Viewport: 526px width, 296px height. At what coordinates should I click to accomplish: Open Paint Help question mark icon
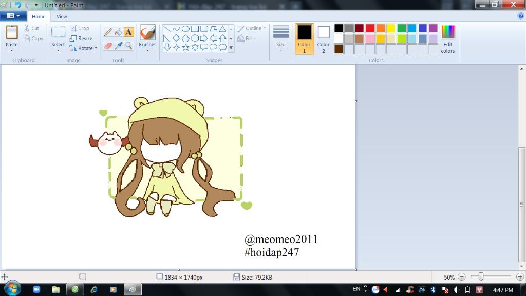tap(521, 16)
